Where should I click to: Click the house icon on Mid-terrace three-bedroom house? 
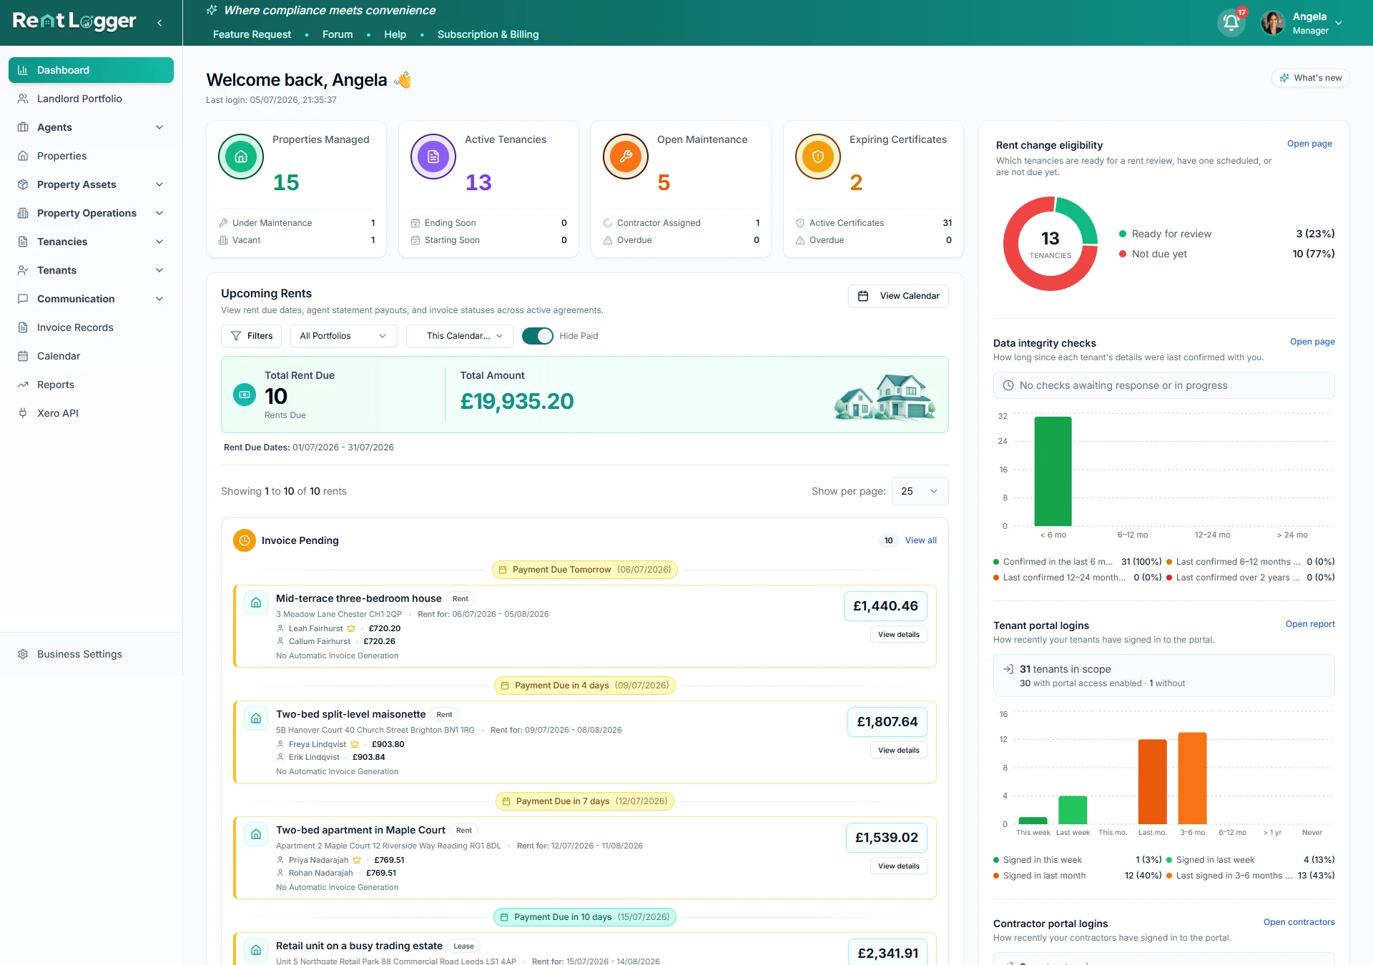point(256,603)
